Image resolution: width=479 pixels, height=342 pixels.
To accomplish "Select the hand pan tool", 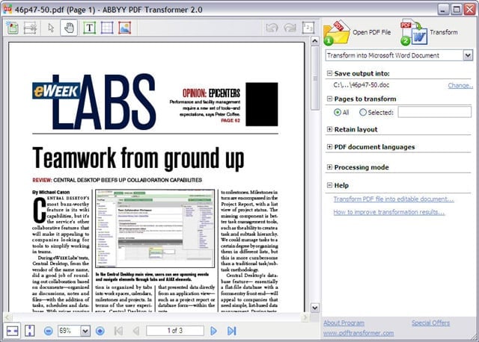I will click(69, 28).
